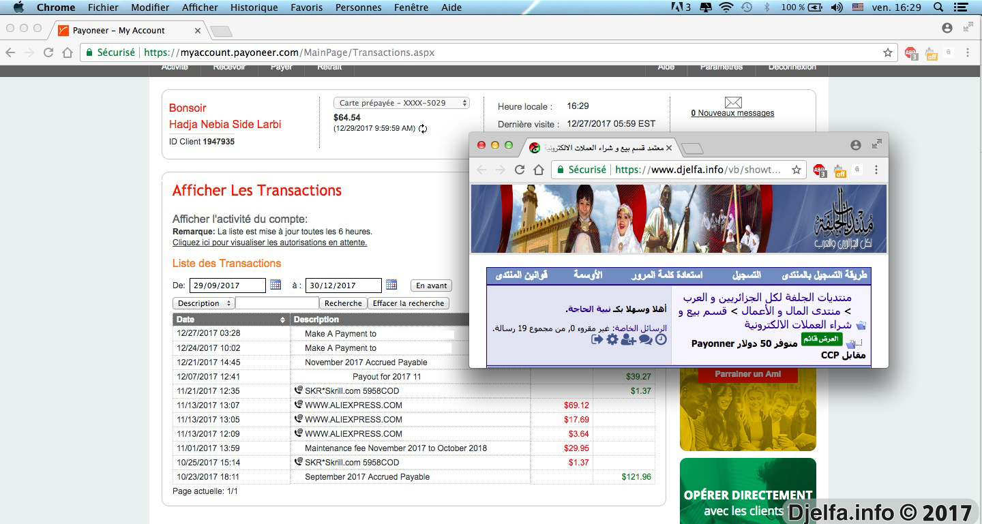This screenshot has height=524, width=982.
Task: Open the Adblock extension in the djelfa.info window
Action: (820, 170)
